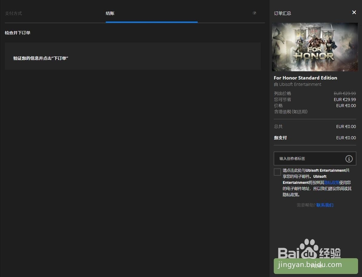Click the 检查并下订单 heading
Image resolution: width=362 pixels, height=277 pixels.
(x=17, y=33)
